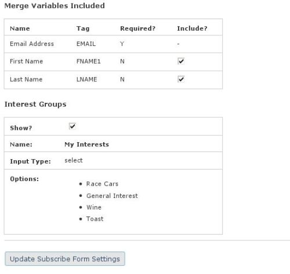This screenshot has height=274, width=290.
Task: Click Update Subscribe Form Settings button
Action: pyautogui.click(x=65, y=259)
